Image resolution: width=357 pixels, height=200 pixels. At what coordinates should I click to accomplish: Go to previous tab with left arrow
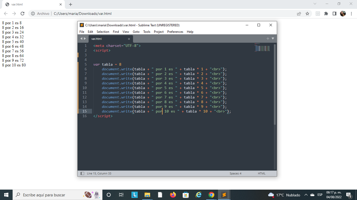click(x=81, y=39)
